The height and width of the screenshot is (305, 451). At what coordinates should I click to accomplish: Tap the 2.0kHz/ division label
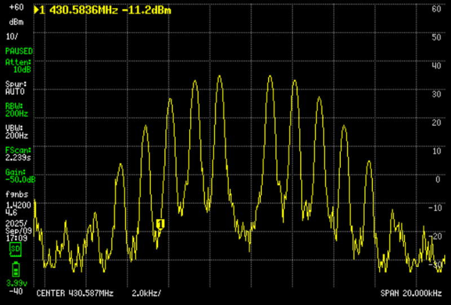point(147,294)
